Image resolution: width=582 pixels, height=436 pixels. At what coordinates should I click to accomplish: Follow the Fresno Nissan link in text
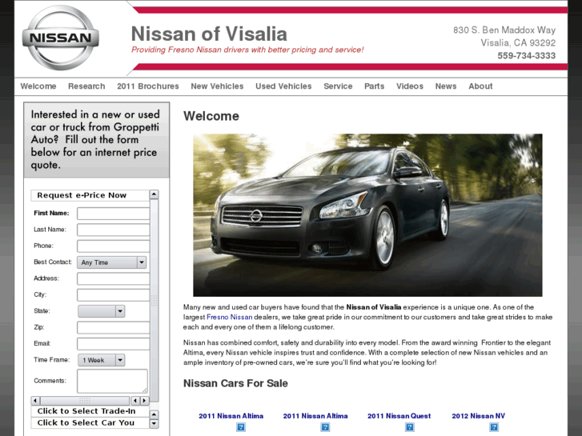tap(230, 317)
